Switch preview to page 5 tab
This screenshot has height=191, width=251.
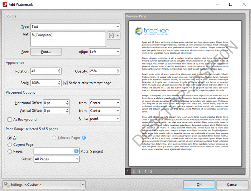pos(151,172)
